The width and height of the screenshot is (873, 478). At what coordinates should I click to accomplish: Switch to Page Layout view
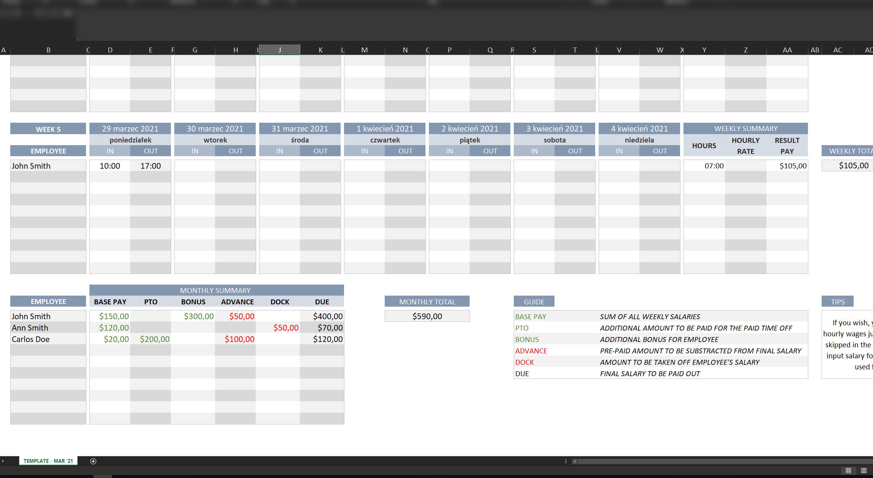click(864, 470)
